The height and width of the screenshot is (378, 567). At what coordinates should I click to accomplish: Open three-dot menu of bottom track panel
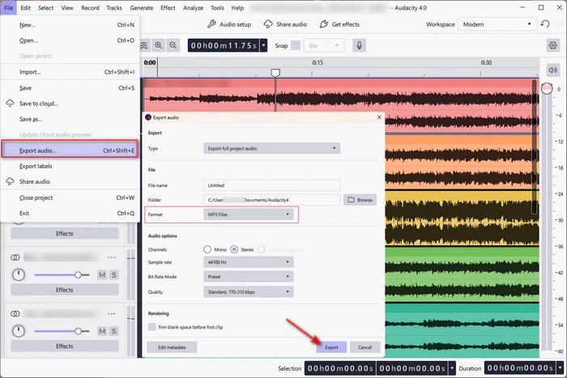click(112, 314)
